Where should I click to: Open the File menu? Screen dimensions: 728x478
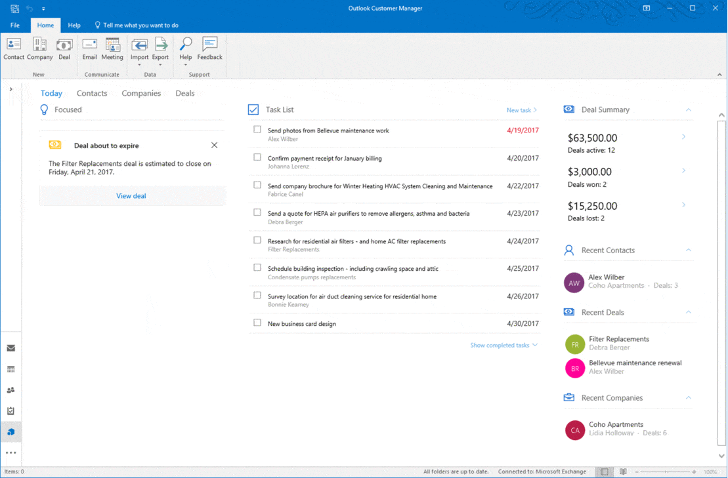(x=15, y=25)
